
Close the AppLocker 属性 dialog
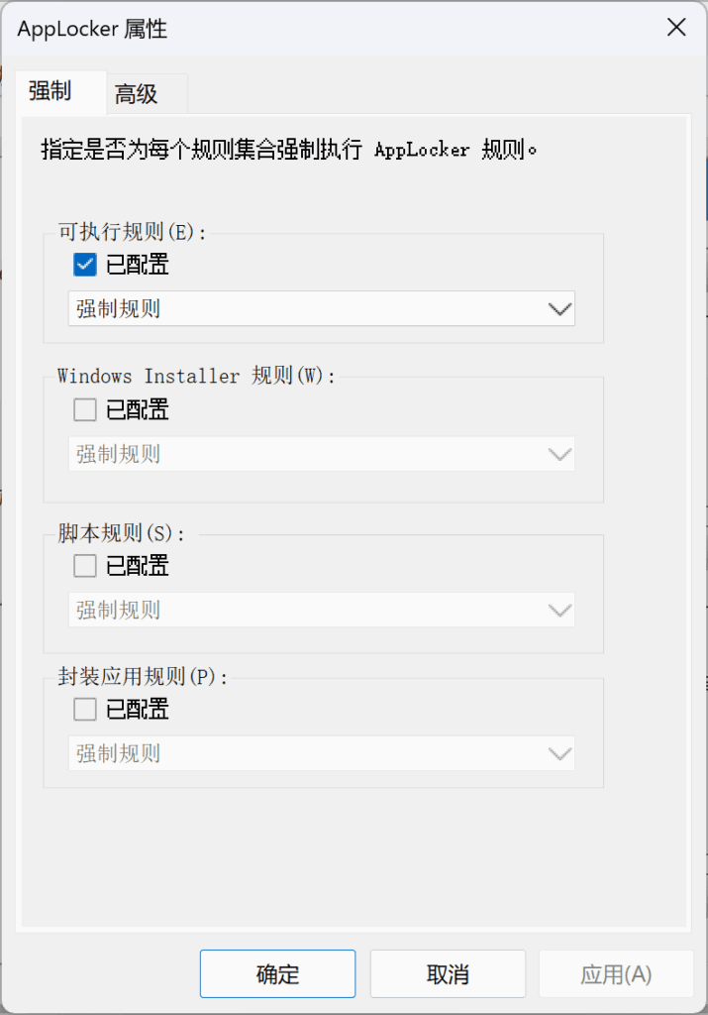676,28
